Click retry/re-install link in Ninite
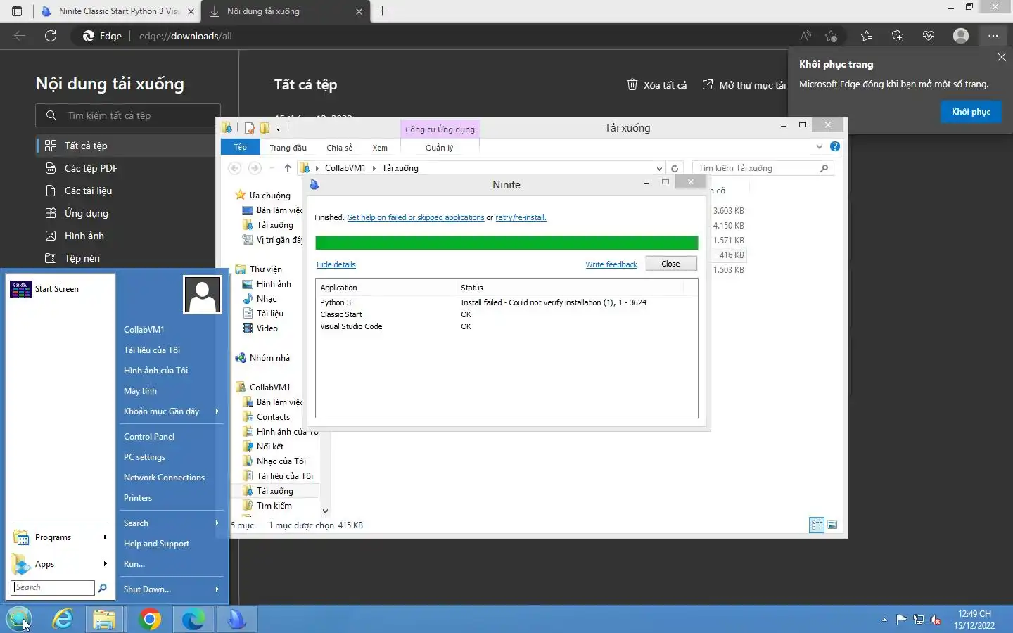The height and width of the screenshot is (633, 1013). tap(521, 217)
